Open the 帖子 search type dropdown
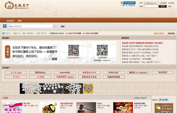177x113 pixels. coord(55,26)
